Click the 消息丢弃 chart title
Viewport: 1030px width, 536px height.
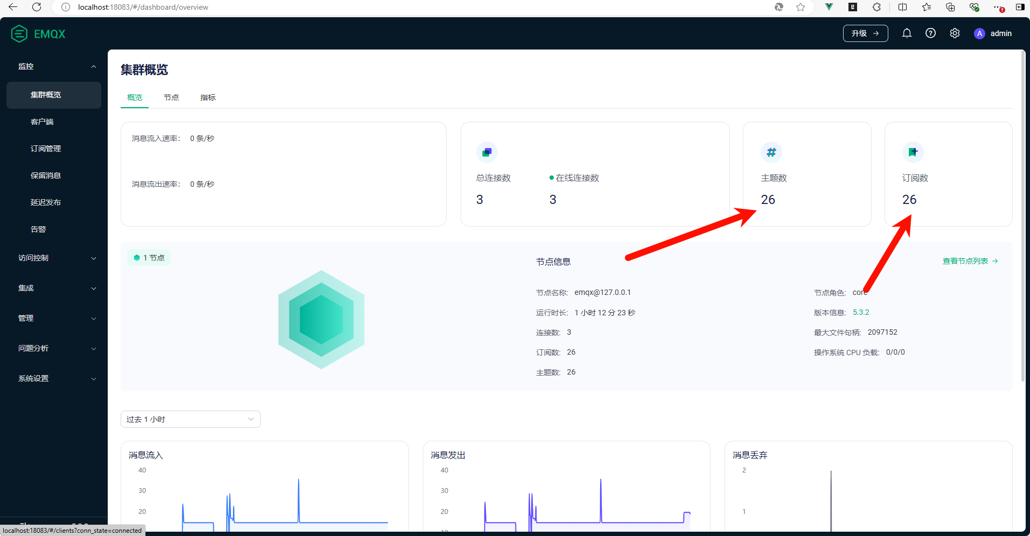pos(750,455)
